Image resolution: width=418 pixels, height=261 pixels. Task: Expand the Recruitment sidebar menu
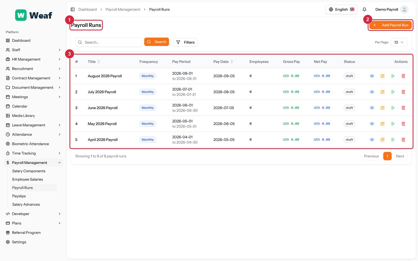point(33,69)
